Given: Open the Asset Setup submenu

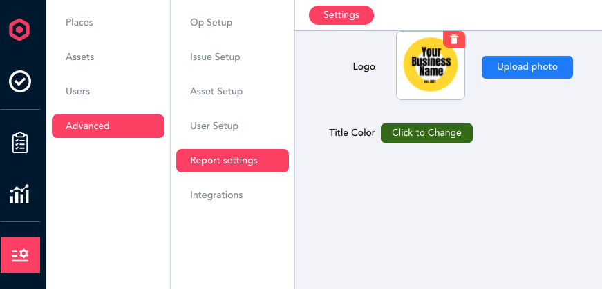Looking at the screenshot, I should [216, 91].
